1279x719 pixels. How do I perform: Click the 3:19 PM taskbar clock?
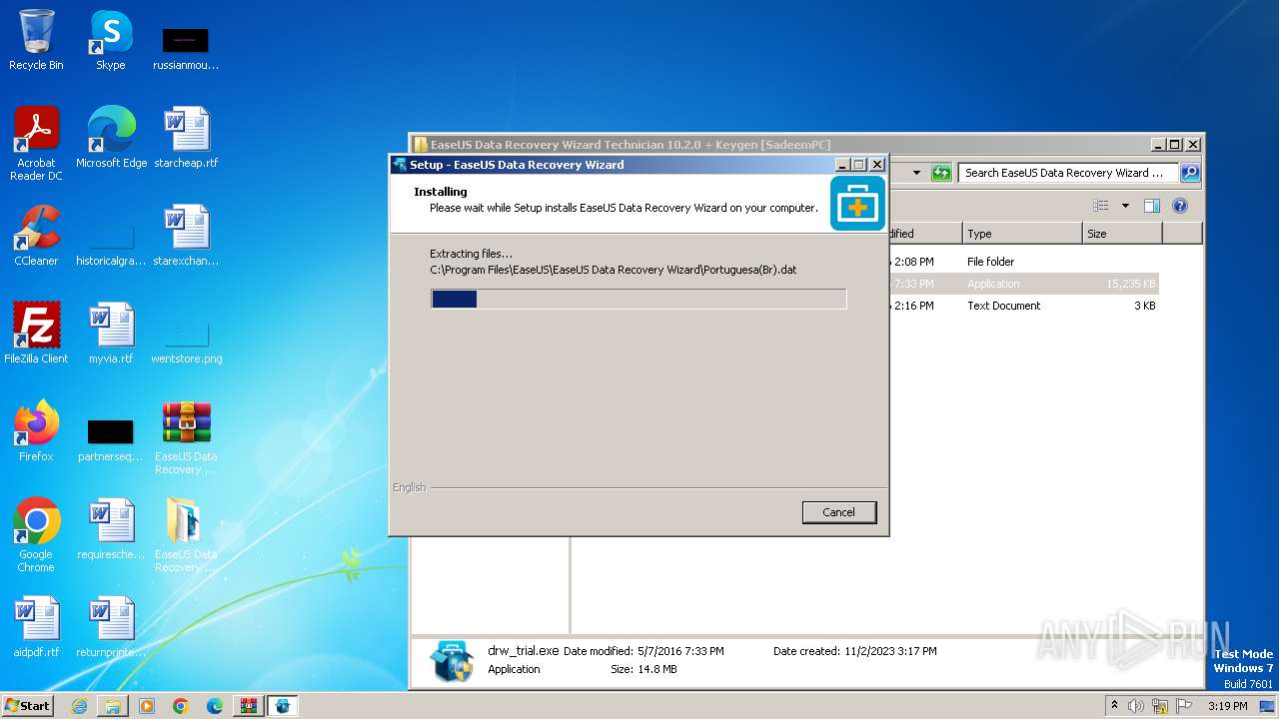(x=1227, y=706)
